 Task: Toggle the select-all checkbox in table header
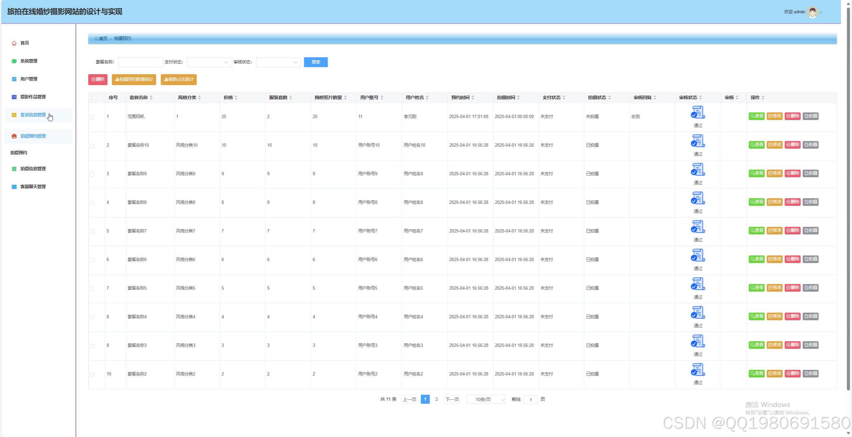click(x=95, y=98)
